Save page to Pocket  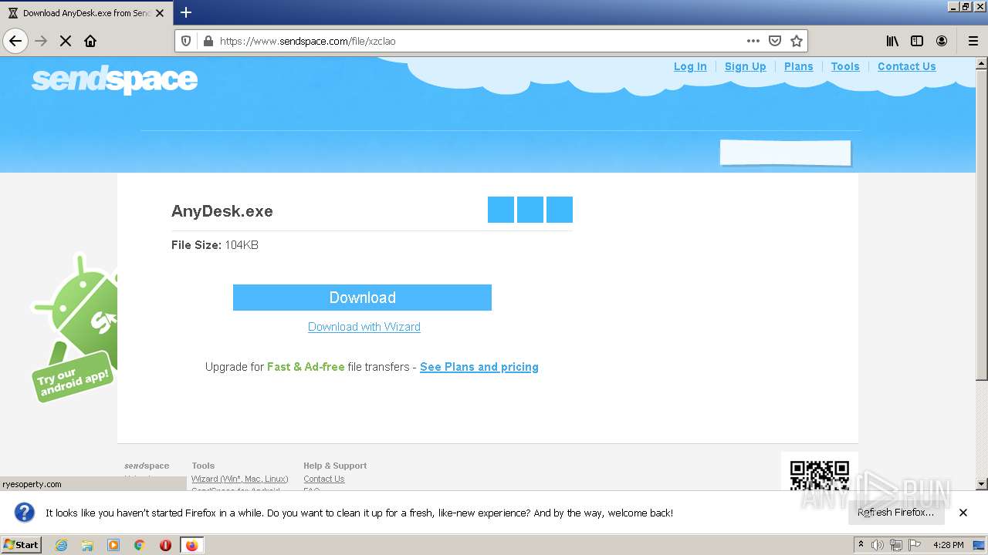tap(775, 41)
